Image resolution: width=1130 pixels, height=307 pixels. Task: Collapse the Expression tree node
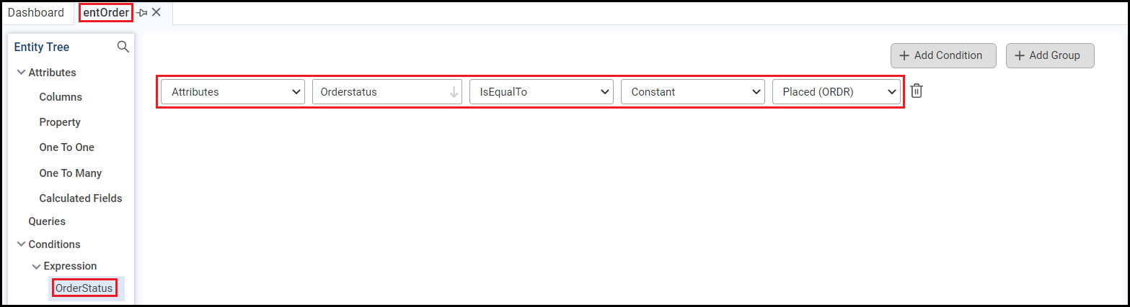tap(36, 266)
